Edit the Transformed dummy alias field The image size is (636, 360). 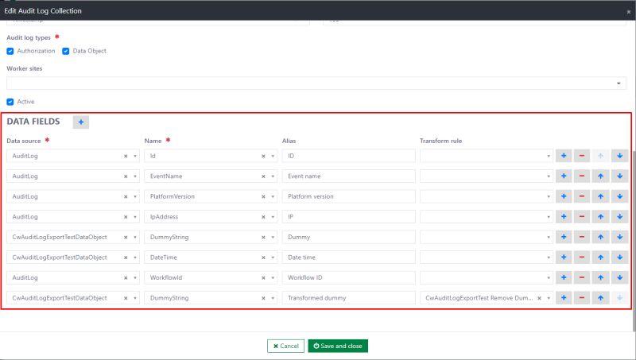348,297
